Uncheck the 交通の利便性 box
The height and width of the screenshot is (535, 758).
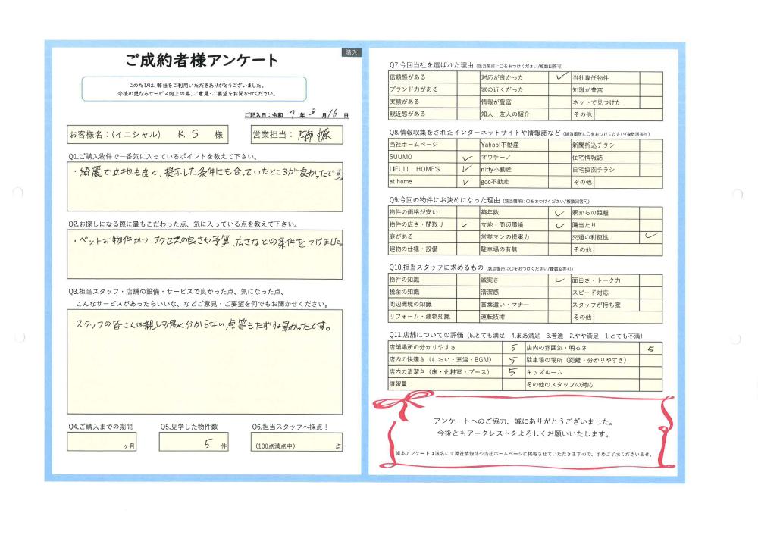651,236
